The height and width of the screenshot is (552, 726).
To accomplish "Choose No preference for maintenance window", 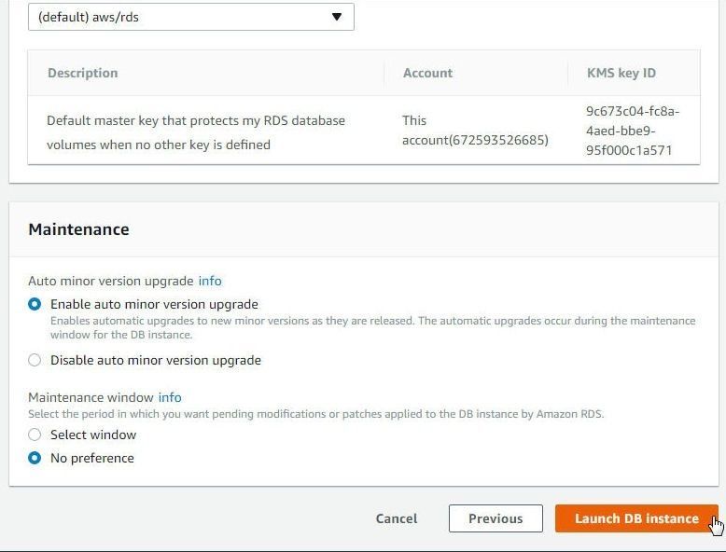I will coord(35,458).
